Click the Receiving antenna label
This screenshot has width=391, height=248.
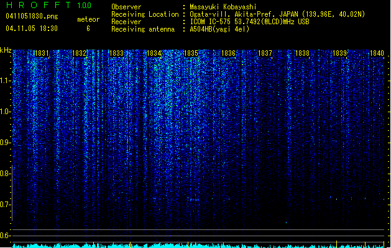pyautogui.click(x=143, y=29)
